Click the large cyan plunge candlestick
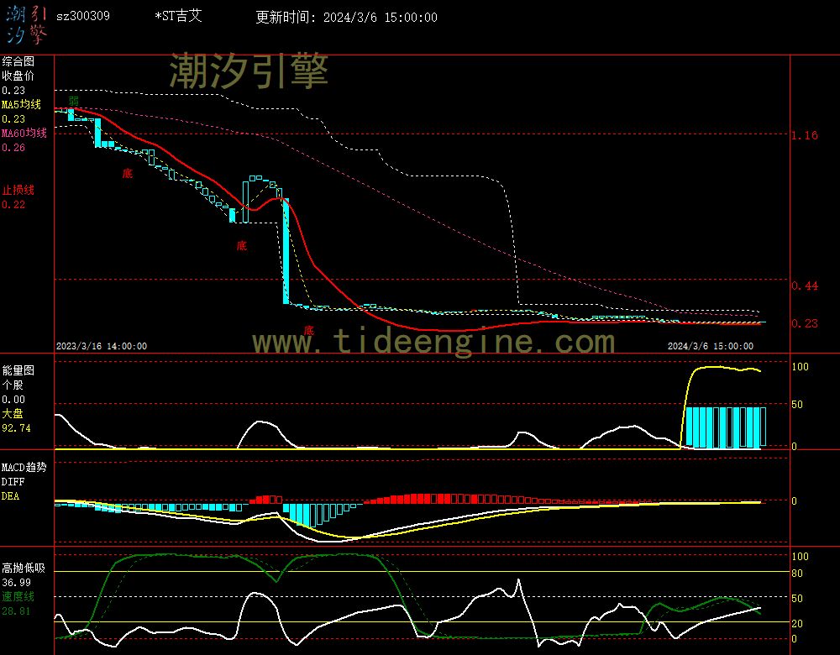The image size is (840, 655). [286, 251]
